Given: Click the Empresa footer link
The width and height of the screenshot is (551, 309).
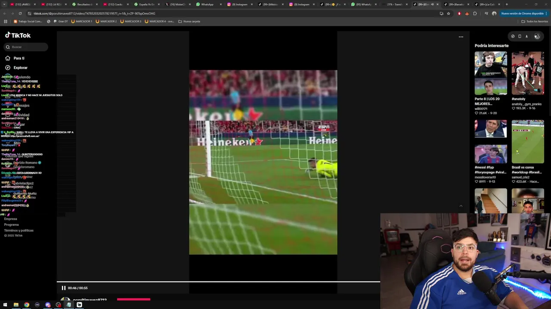Looking at the screenshot, I should click(x=10, y=219).
